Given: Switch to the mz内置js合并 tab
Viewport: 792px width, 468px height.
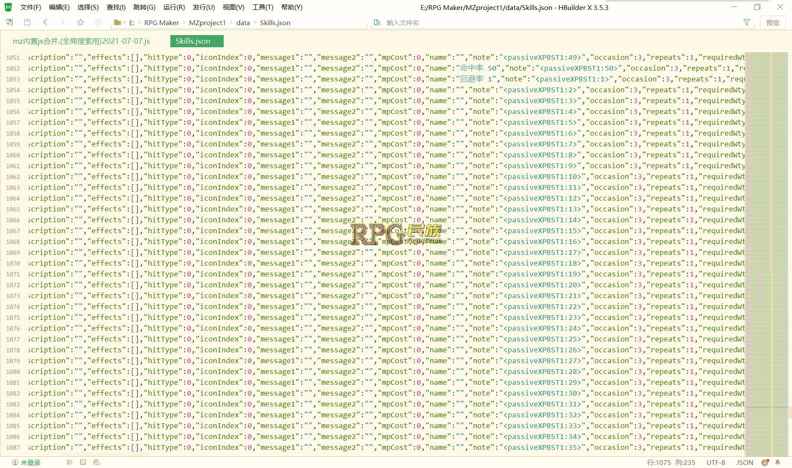Looking at the screenshot, I should pyautogui.click(x=81, y=41).
